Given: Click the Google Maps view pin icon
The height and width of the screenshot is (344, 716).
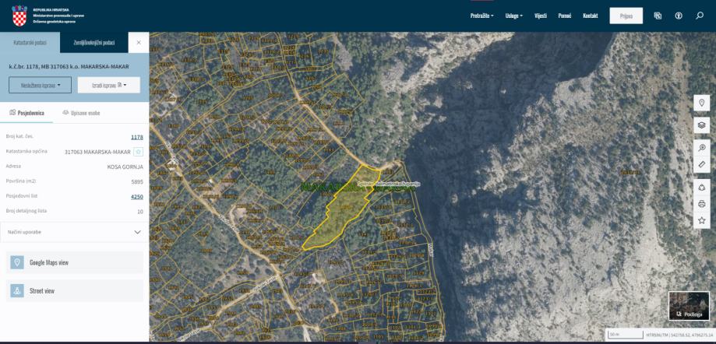Looking at the screenshot, I should click(17, 262).
